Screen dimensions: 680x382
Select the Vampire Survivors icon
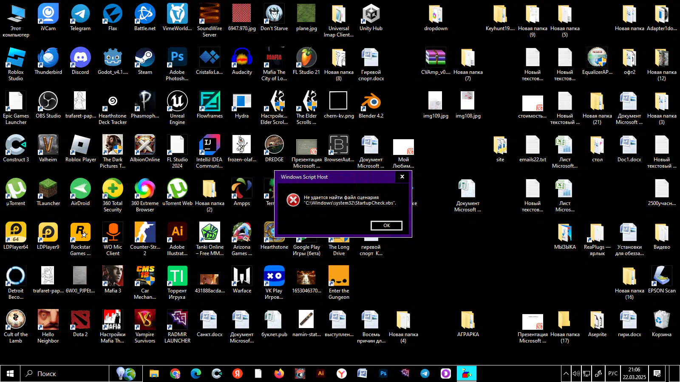(x=145, y=327)
